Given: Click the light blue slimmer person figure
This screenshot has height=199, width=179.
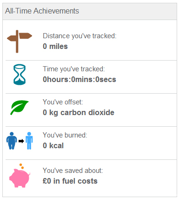Looking at the screenshot, I should [29, 141].
